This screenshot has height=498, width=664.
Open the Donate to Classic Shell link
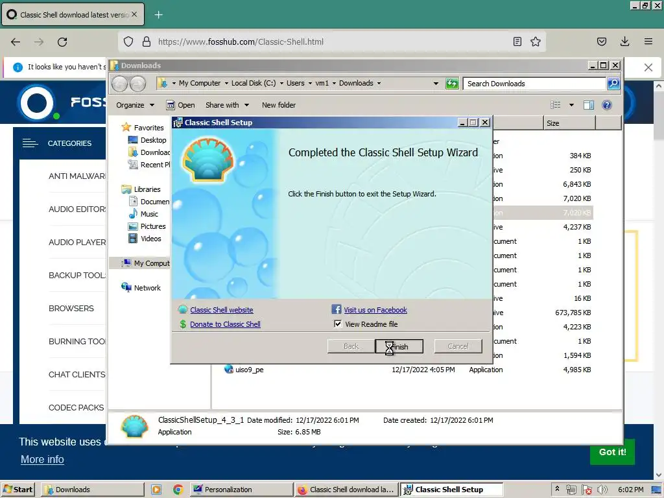pos(225,324)
